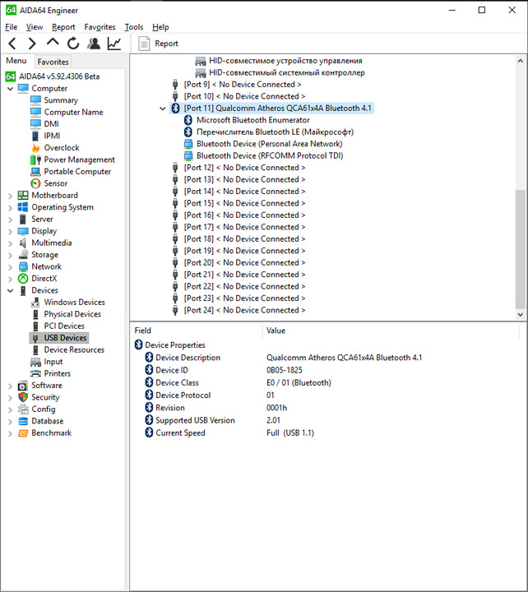Select the Power Management battery icon
This screenshot has height=592, width=528.
(x=35, y=160)
